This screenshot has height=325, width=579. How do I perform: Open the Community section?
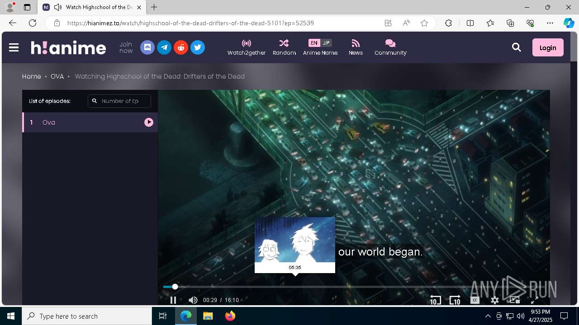(x=390, y=47)
